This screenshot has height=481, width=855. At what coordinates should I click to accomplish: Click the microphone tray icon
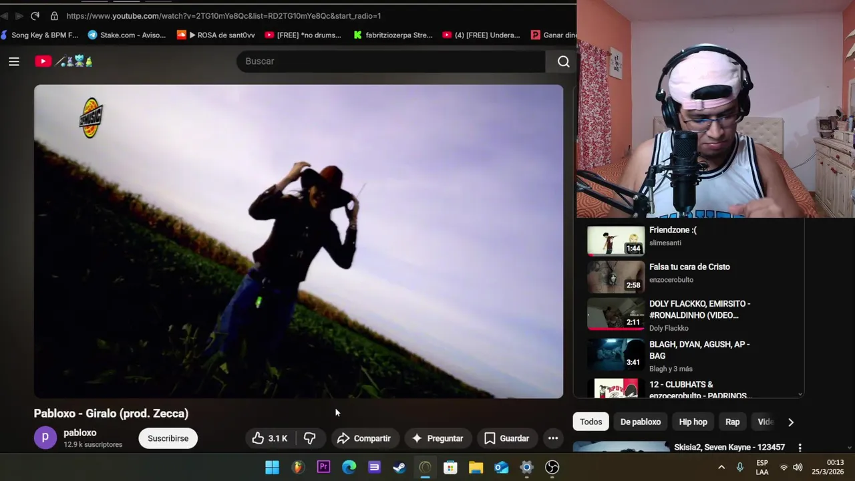pos(739,467)
